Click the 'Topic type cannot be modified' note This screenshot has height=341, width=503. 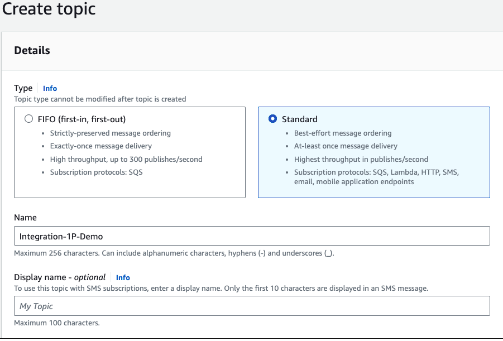point(100,99)
